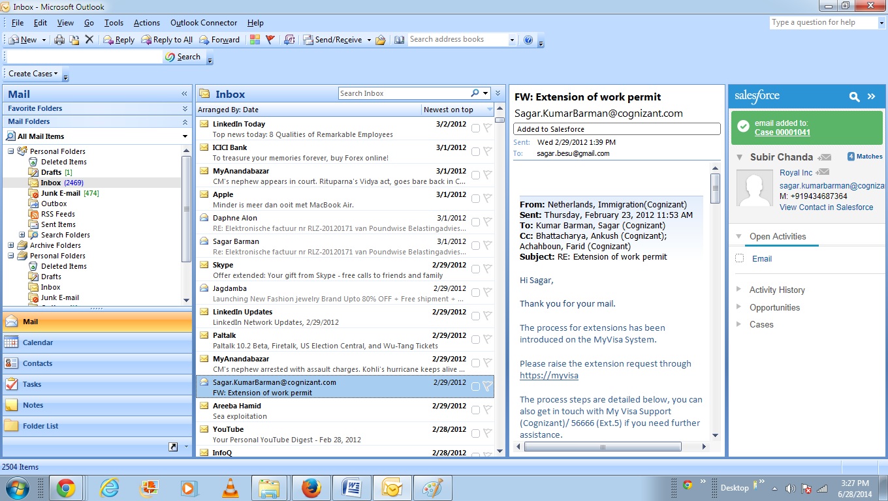Viewport: 888px width, 501px height.
Task: Click the blue Help question mark icon
Action: tap(528, 40)
